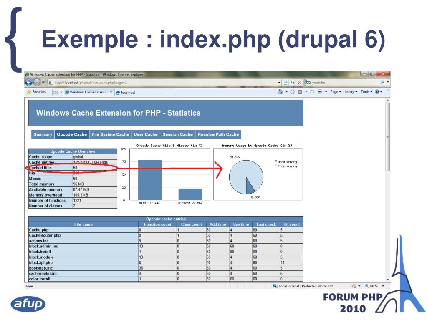This screenshot has height=320, width=427.
Task: Open the search provider dropdown arrow
Action: point(388,82)
